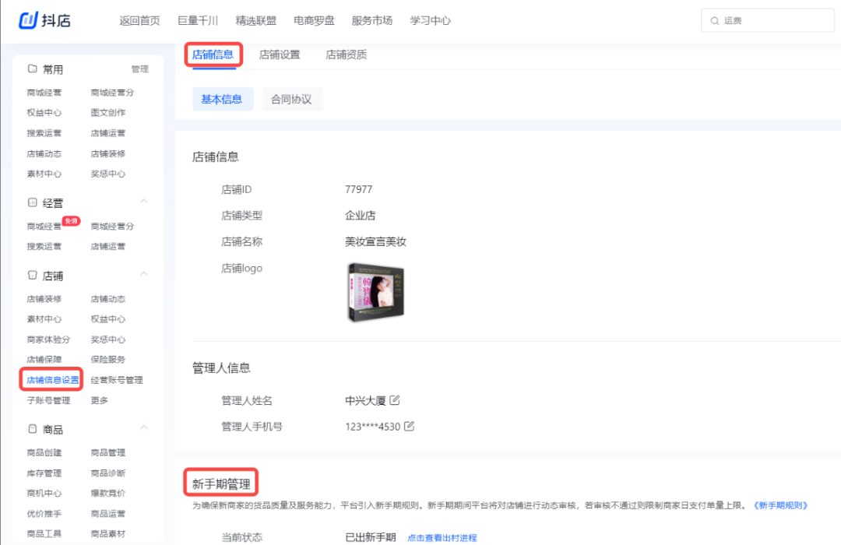Click the edit pencil beside 中兴大厦

point(394,399)
